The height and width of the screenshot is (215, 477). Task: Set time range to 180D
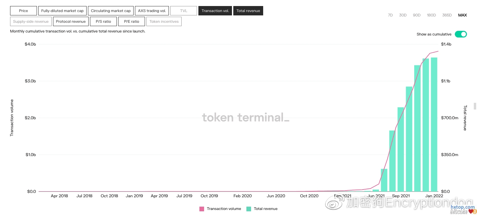(x=431, y=15)
